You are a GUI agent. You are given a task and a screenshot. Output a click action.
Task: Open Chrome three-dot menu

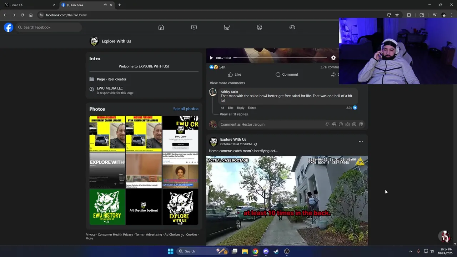click(x=452, y=15)
